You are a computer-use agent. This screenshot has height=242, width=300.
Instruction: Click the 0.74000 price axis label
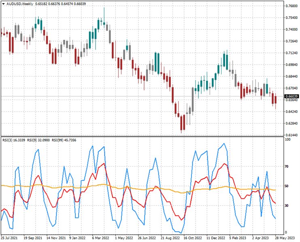point(291,29)
